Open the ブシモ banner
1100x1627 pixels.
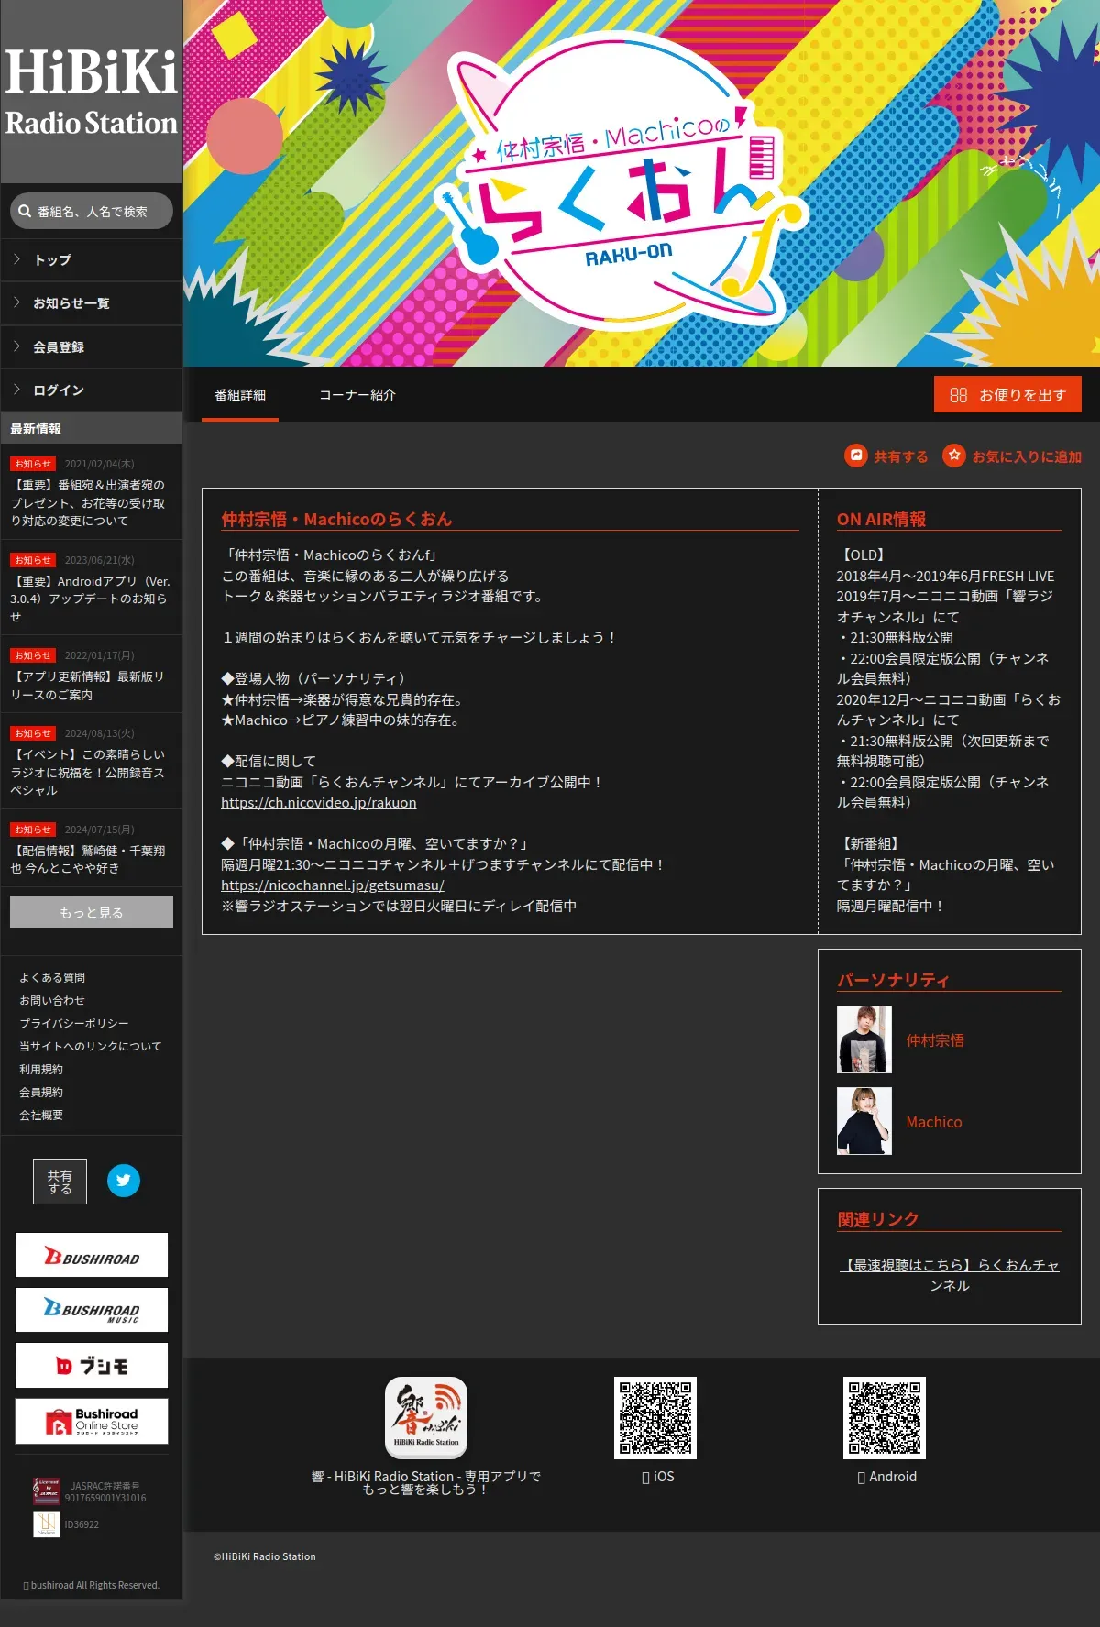(x=92, y=1366)
